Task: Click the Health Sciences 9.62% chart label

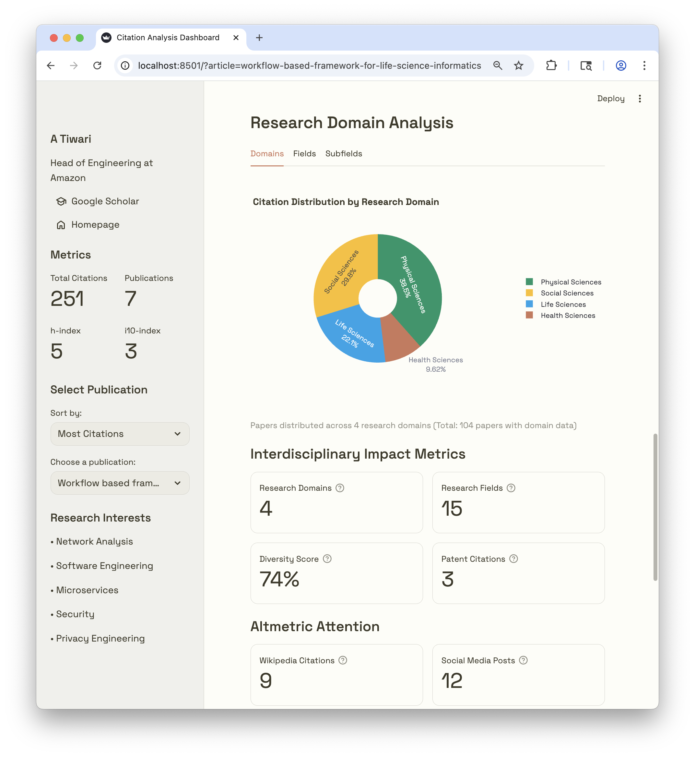Action: (435, 365)
